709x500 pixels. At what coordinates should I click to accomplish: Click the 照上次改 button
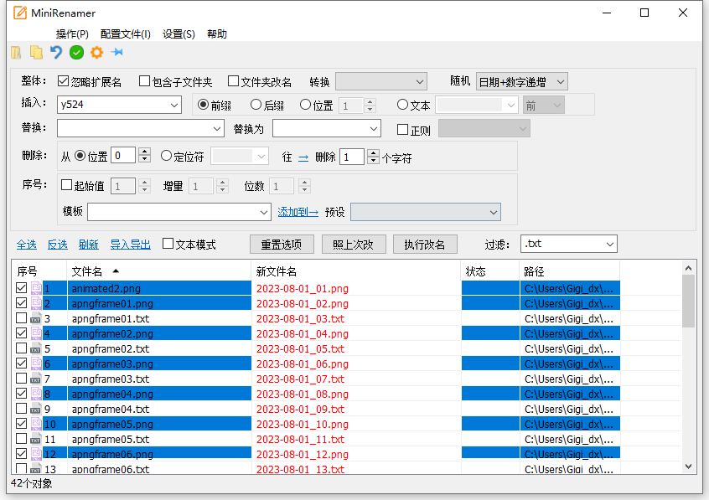[354, 245]
